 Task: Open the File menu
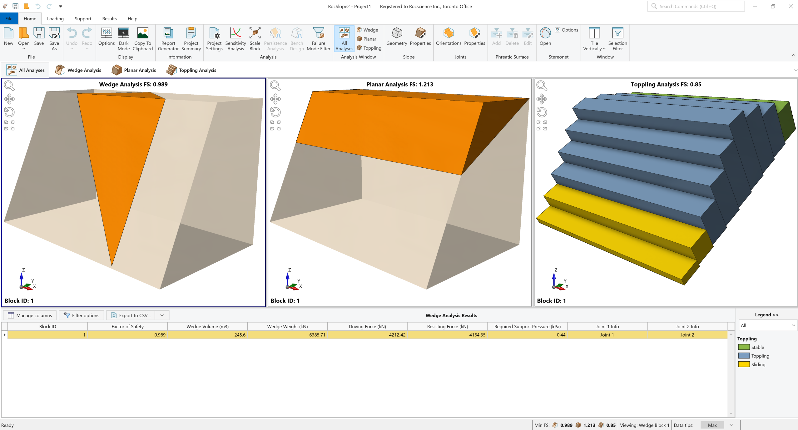[x=9, y=18]
